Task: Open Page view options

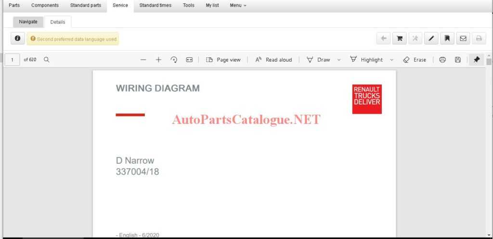Action: point(223,60)
